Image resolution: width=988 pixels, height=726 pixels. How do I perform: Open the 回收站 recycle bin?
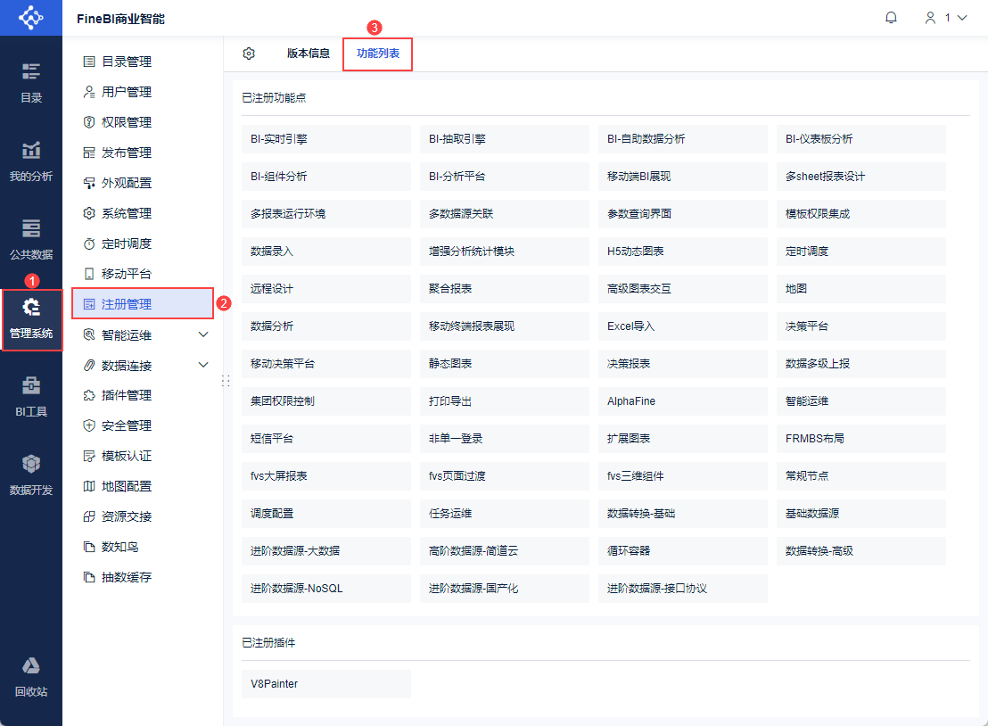(31, 678)
